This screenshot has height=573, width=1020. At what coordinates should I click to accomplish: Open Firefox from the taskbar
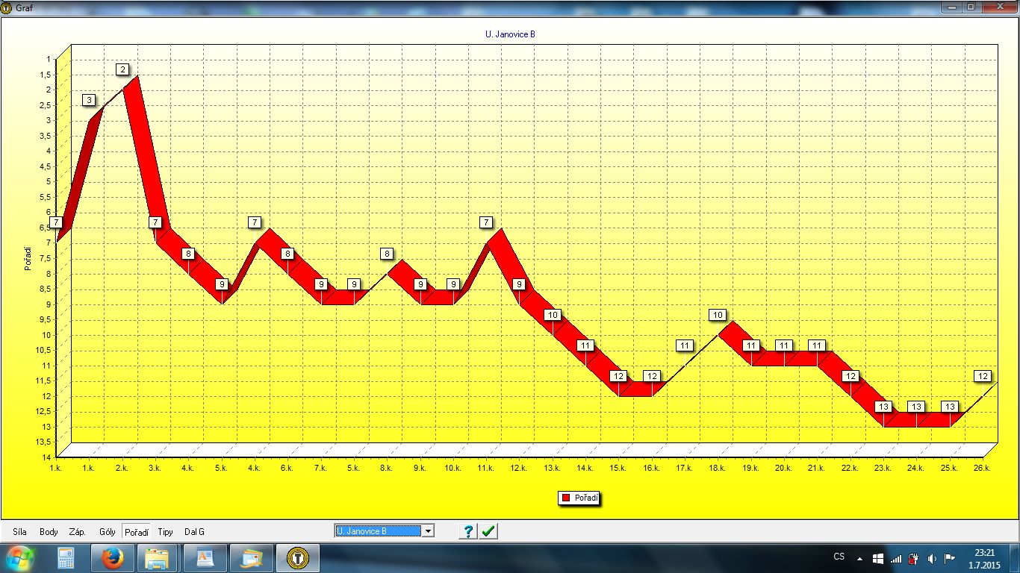point(112,558)
